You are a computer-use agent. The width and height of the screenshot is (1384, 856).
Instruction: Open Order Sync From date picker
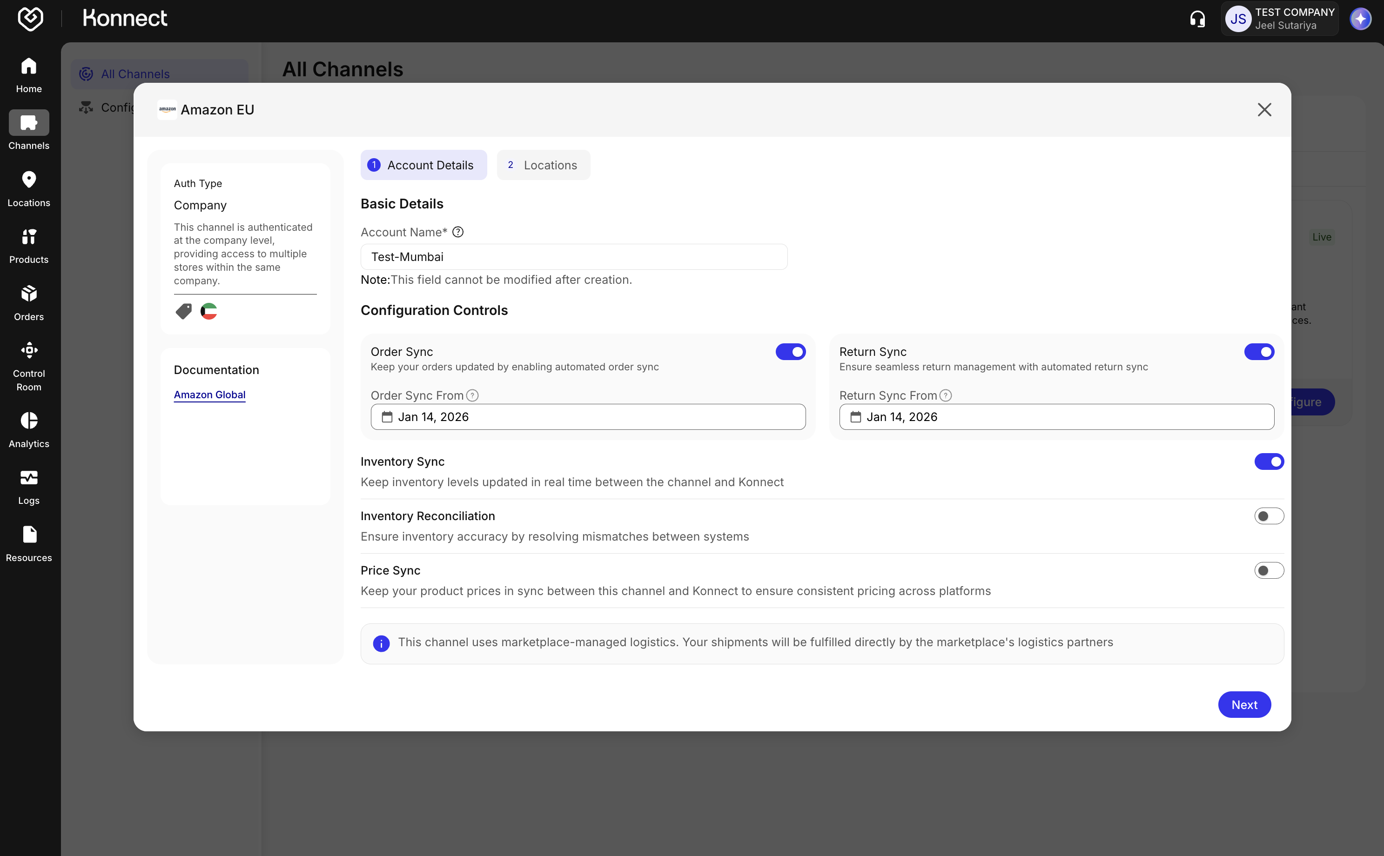coord(587,417)
